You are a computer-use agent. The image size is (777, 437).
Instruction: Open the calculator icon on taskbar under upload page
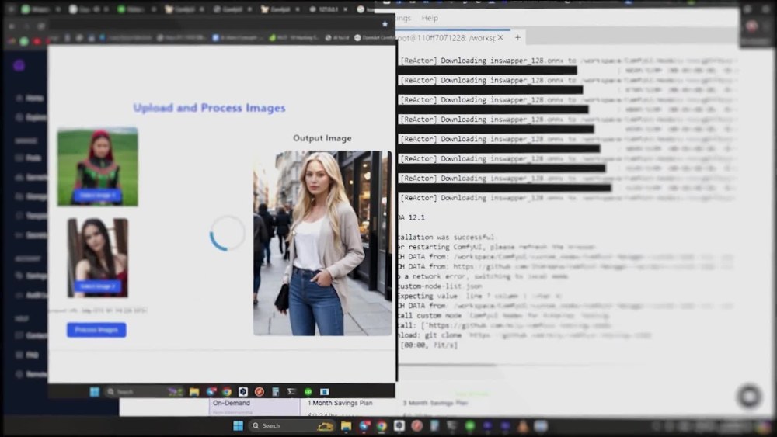(276, 392)
